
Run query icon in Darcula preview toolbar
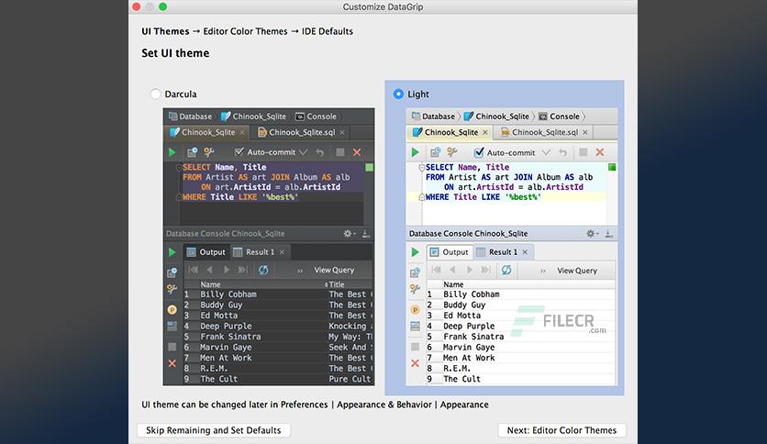click(x=172, y=152)
